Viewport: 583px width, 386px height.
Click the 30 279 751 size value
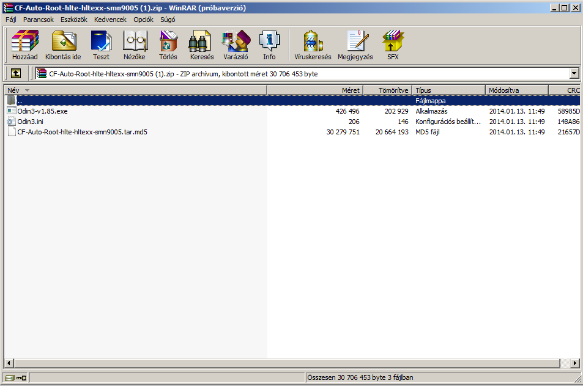[x=343, y=132]
